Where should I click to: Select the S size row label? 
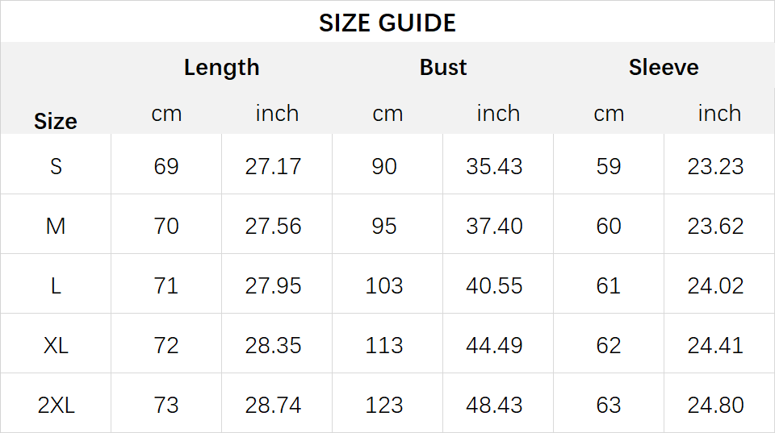(x=56, y=166)
